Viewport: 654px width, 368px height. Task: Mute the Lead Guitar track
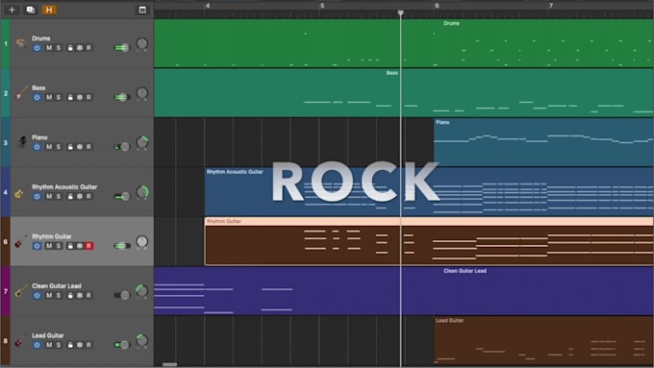pyautogui.click(x=49, y=345)
